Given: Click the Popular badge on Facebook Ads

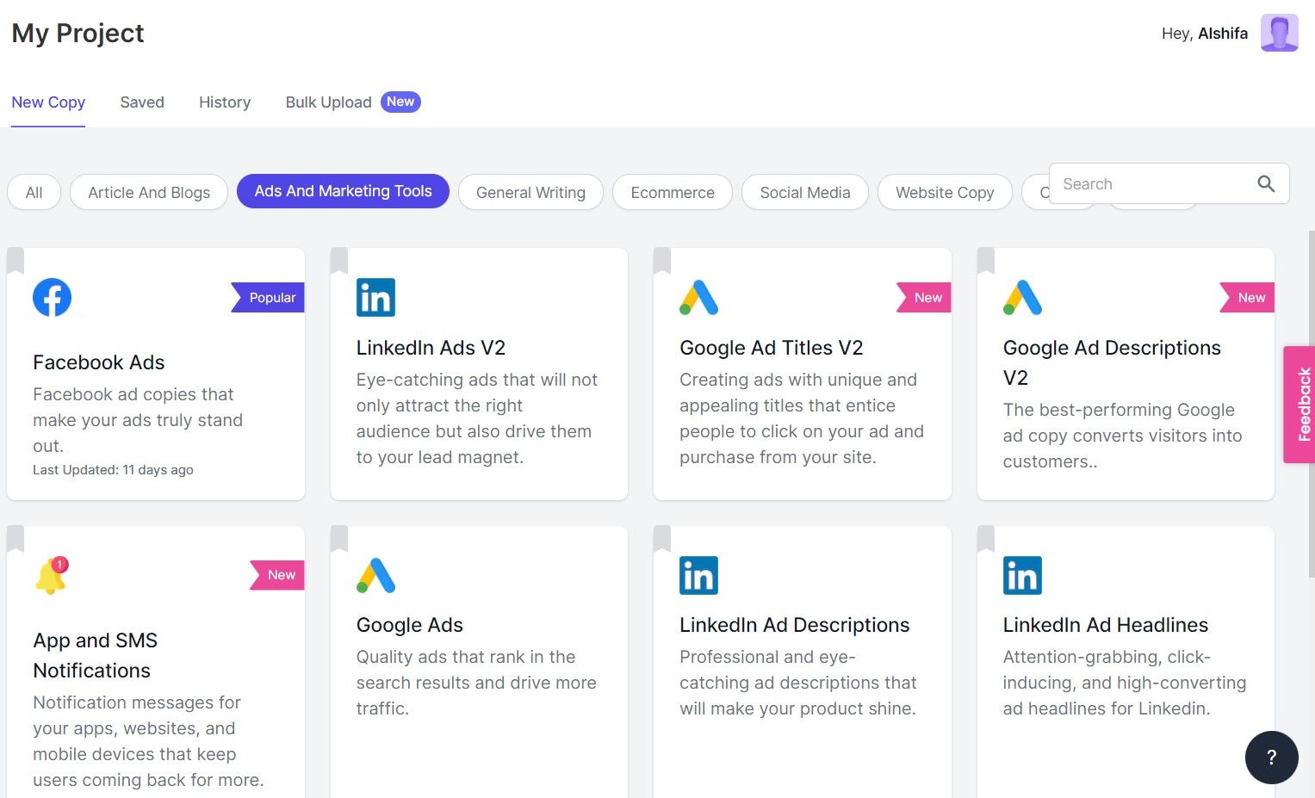Looking at the screenshot, I should pos(268,298).
